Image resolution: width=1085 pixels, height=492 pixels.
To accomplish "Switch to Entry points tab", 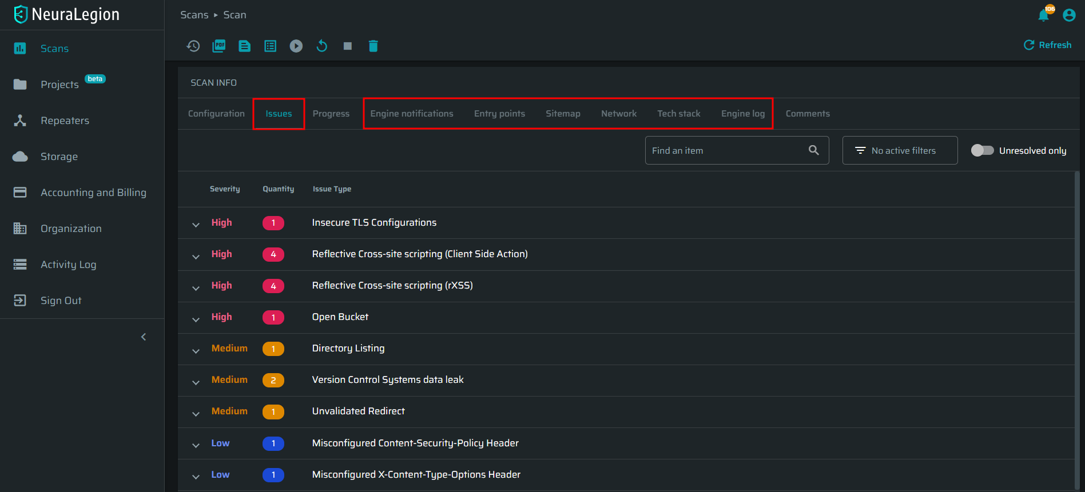I will (x=499, y=114).
